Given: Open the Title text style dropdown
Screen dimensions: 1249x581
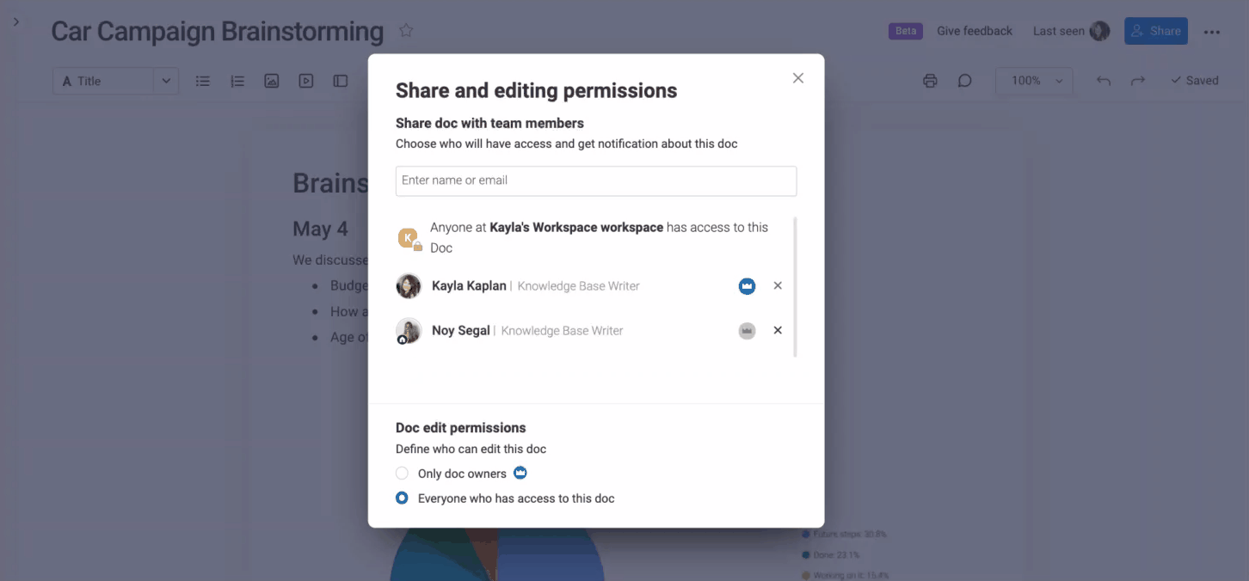Looking at the screenshot, I should tap(115, 81).
